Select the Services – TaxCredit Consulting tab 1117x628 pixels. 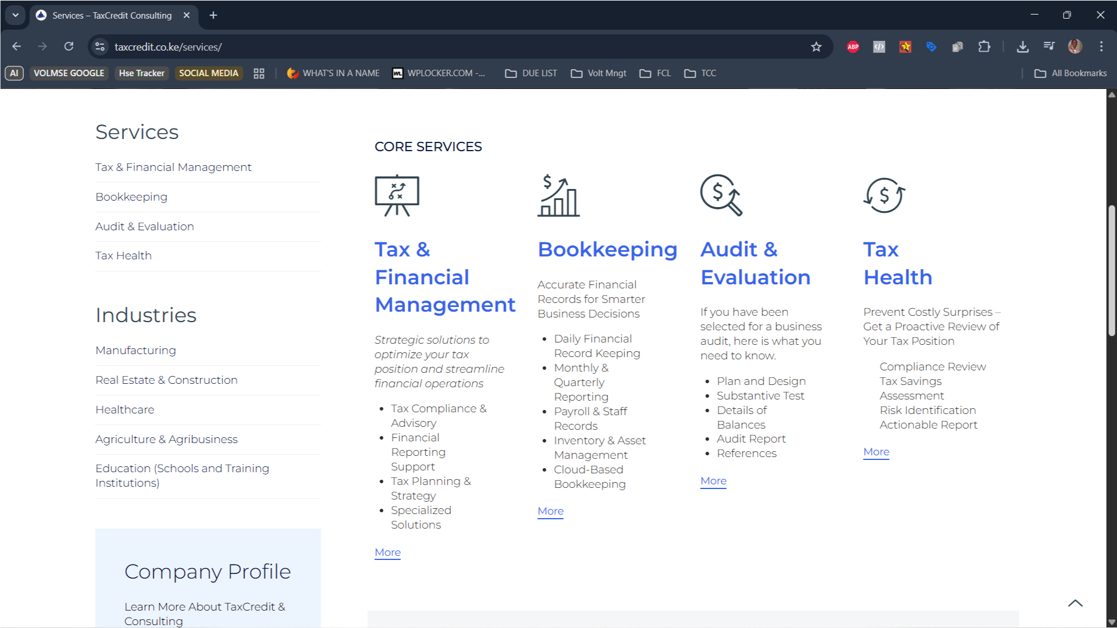[x=112, y=16]
